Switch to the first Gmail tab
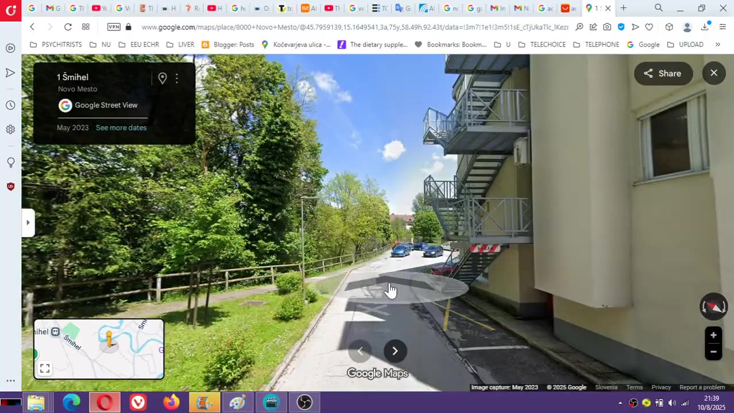This screenshot has height=413, width=734. coord(53,8)
